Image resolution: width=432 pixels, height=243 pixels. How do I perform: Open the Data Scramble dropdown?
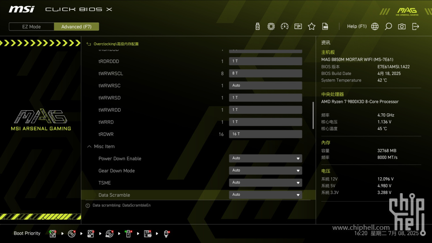(x=265, y=195)
